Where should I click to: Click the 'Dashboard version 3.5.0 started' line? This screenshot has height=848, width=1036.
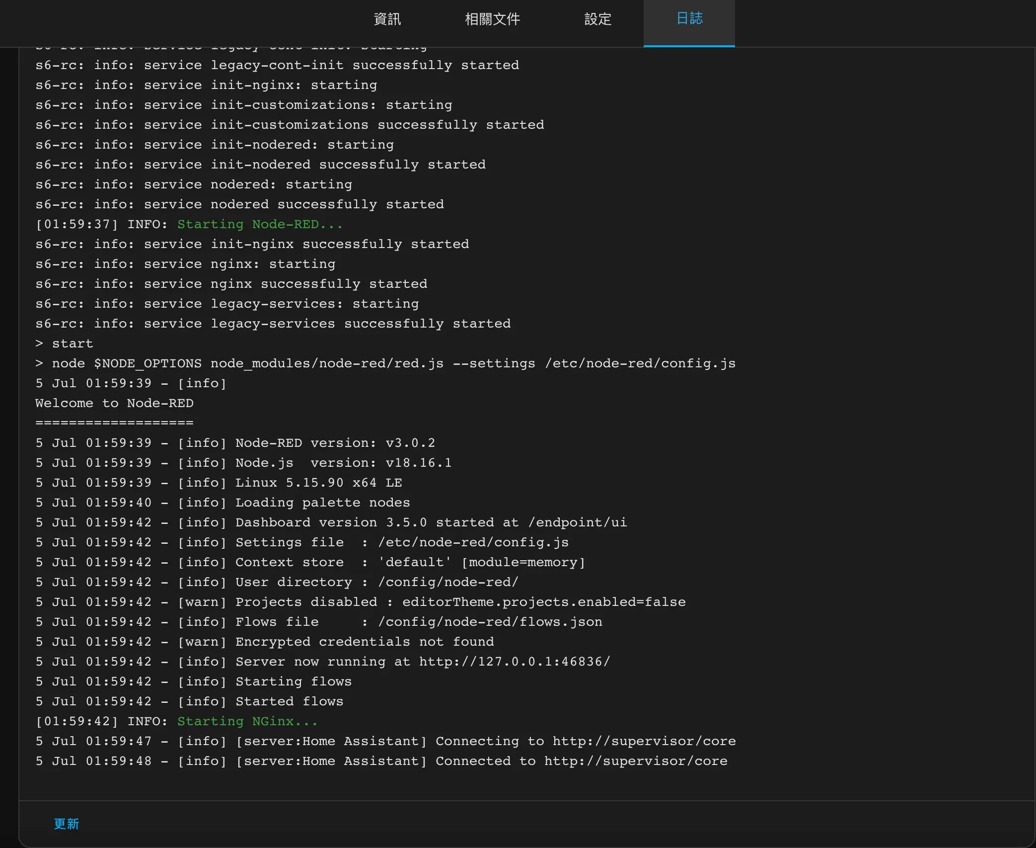[331, 522]
